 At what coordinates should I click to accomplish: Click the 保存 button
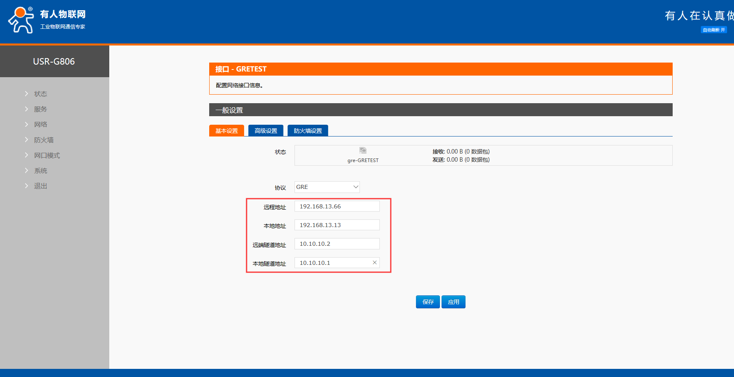(428, 302)
